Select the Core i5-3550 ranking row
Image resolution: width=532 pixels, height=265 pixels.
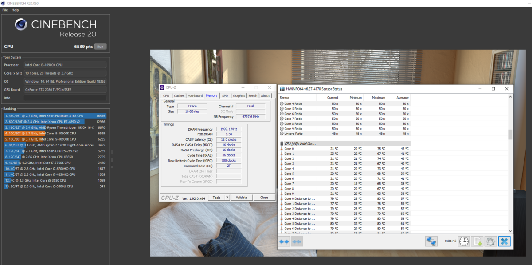coord(55,181)
